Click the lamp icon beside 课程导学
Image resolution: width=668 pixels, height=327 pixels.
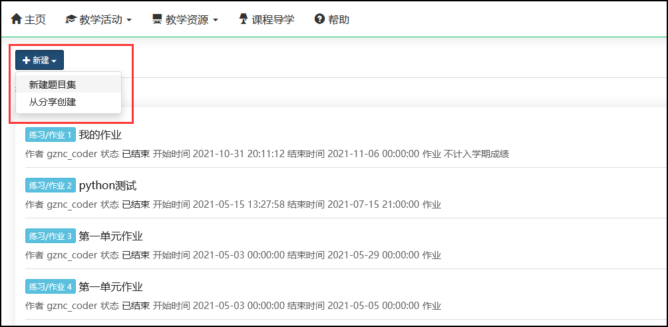244,19
